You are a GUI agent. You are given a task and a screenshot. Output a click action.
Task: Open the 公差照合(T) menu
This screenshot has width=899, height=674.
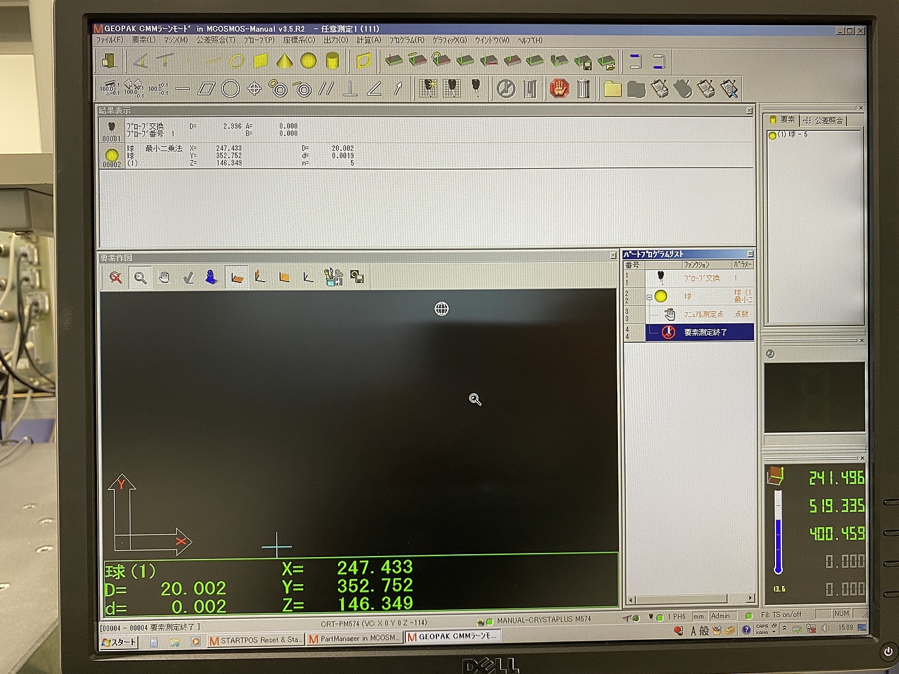[x=216, y=40]
